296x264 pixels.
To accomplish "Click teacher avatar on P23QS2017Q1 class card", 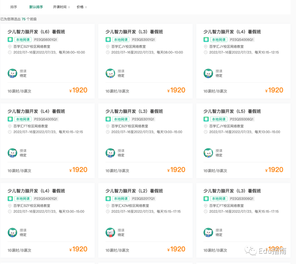I will point(110,232).
